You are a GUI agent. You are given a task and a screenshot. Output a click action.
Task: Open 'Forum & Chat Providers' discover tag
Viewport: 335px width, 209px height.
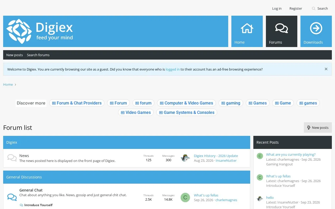point(77,103)
